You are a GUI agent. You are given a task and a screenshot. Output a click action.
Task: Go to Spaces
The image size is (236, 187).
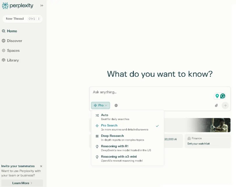click(x=11, y=51)
